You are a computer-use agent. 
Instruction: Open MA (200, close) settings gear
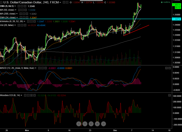tap(24, 14)
